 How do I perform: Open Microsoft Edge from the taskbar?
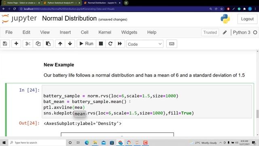pyautogui.click(x=87, y=142)
